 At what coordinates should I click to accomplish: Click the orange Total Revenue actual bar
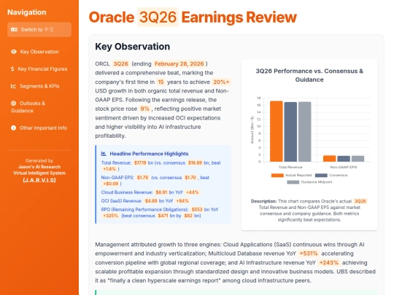276,131
